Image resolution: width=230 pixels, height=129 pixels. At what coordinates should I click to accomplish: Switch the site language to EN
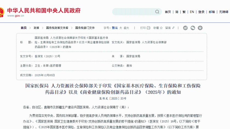pyautogui.click(x=192, y=12)
